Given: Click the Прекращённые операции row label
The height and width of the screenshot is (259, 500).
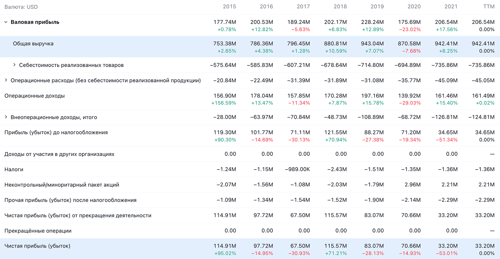Looking at the screenshot, I should click(38, 231).
